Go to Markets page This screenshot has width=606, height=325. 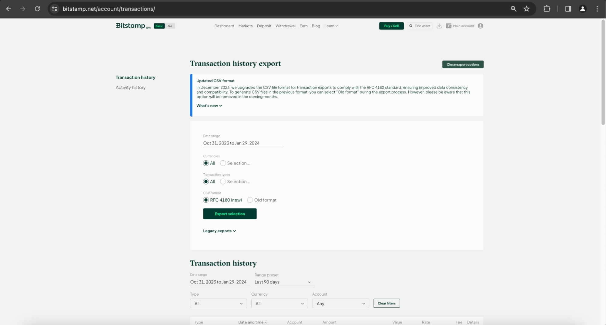pos(245,26)
